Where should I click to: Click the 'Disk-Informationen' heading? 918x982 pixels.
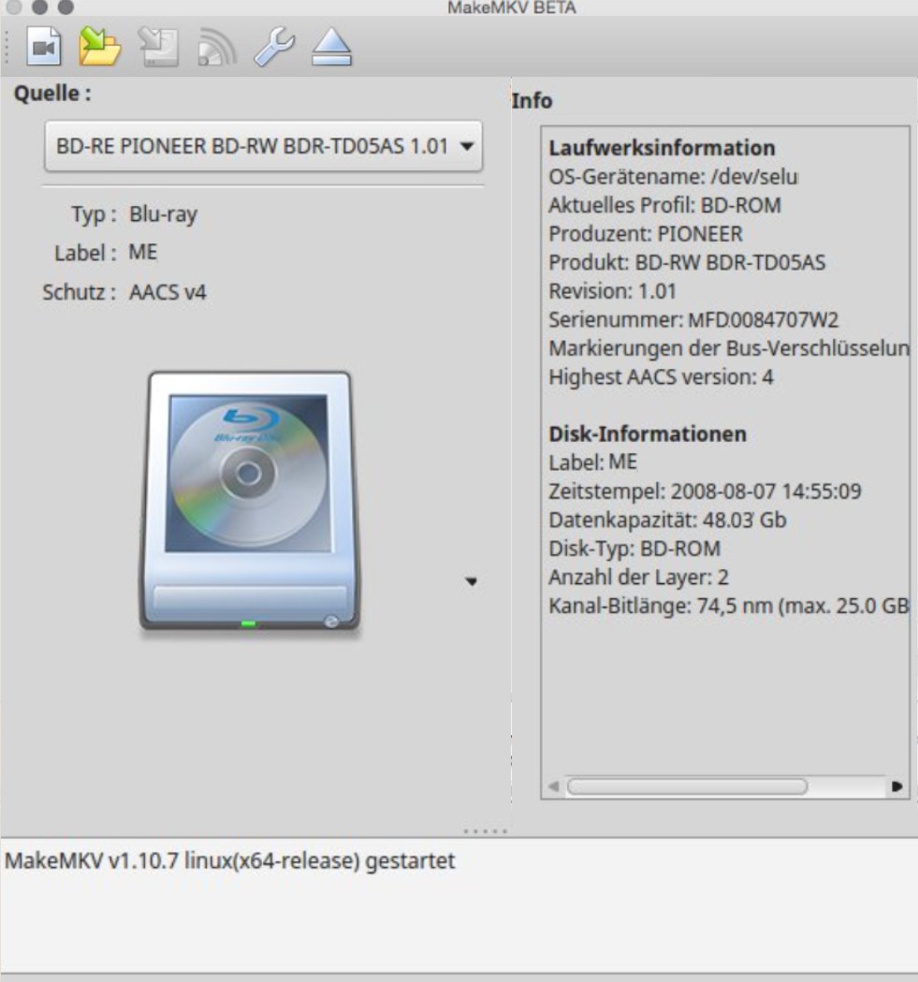coord(648,434)
